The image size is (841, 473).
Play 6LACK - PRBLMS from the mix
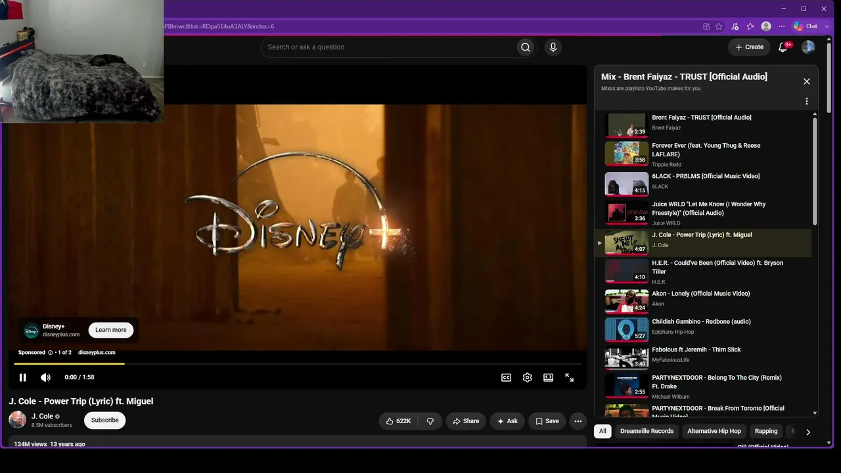pyautogui.click(x=703, y=183)
